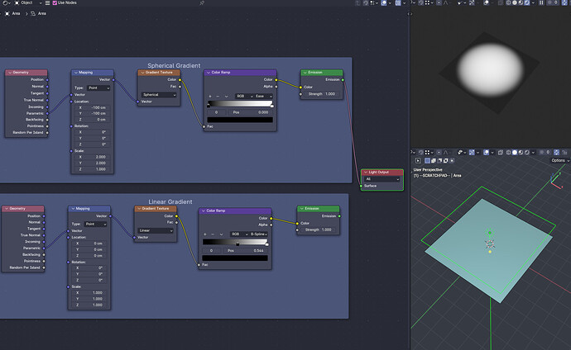Select the Spherical Gradient frame label
571x350 pixels.
point(174,65)
